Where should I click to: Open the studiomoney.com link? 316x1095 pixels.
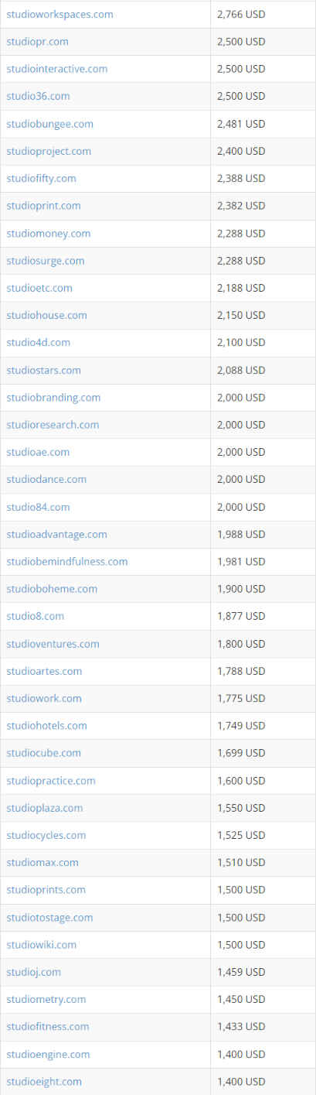(x=48, y=233)
